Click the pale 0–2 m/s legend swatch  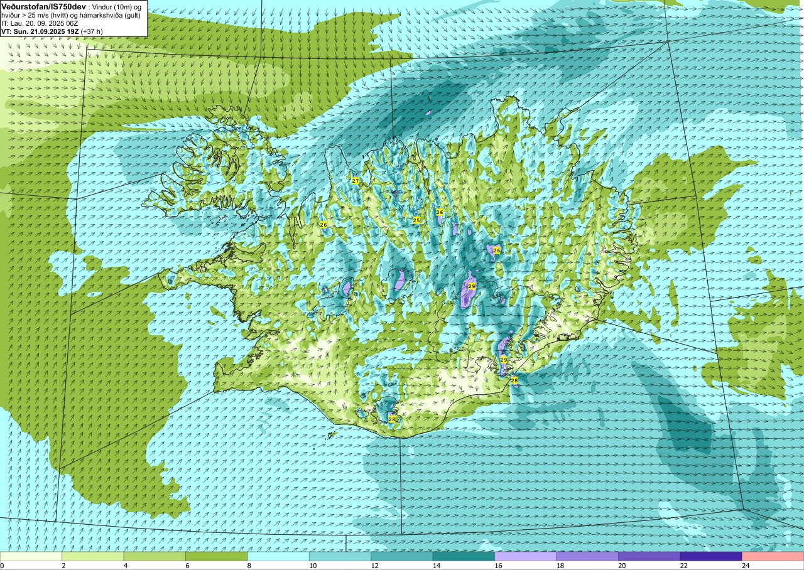(x=31, y=556)
